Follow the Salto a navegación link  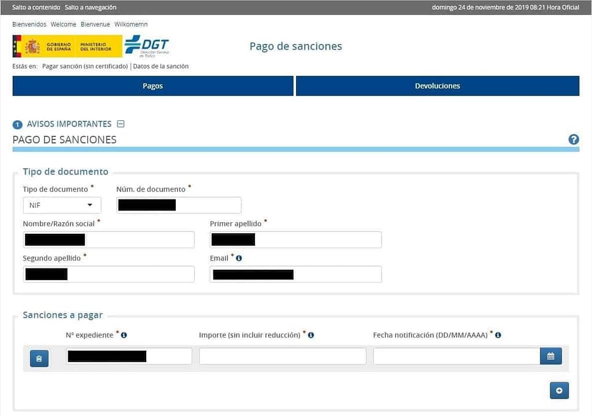click(91, 7)
